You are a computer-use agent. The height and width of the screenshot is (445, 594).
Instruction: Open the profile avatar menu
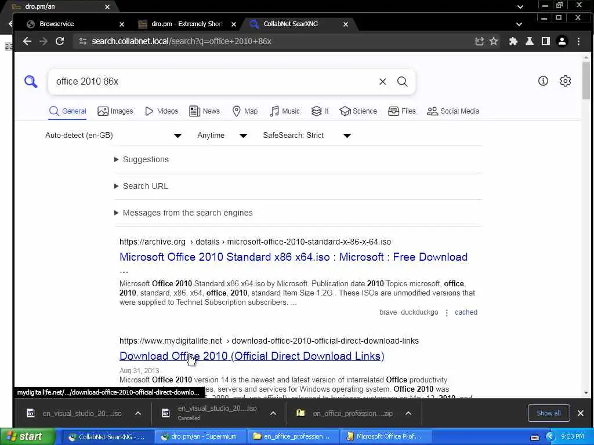pyautogui.click(x=562, y=41)
